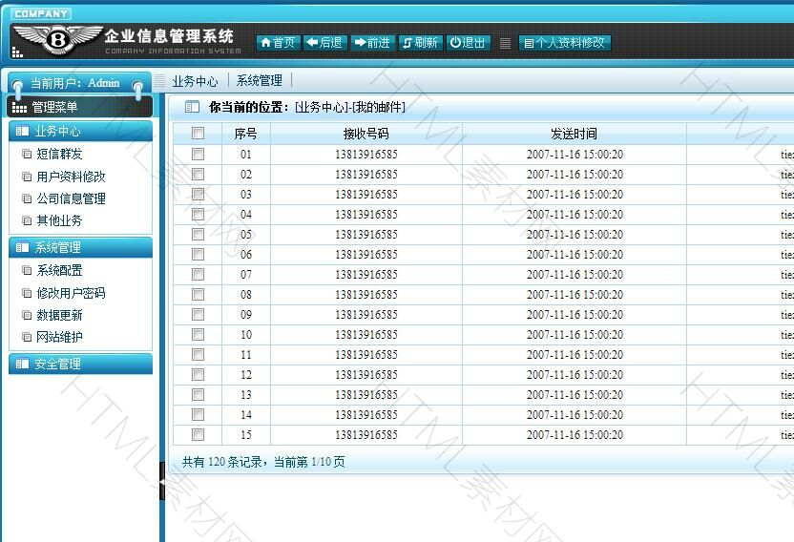Image resolution: width=794 pixels, height=542 pixels.
Task: Click the 管理菜单 grid icon
Action: click(x=19, y=108)
